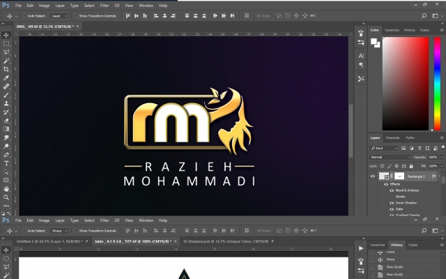Open the Fill value dropdown arrow
This screenshot has height=279, width=446.
(442, 166)
